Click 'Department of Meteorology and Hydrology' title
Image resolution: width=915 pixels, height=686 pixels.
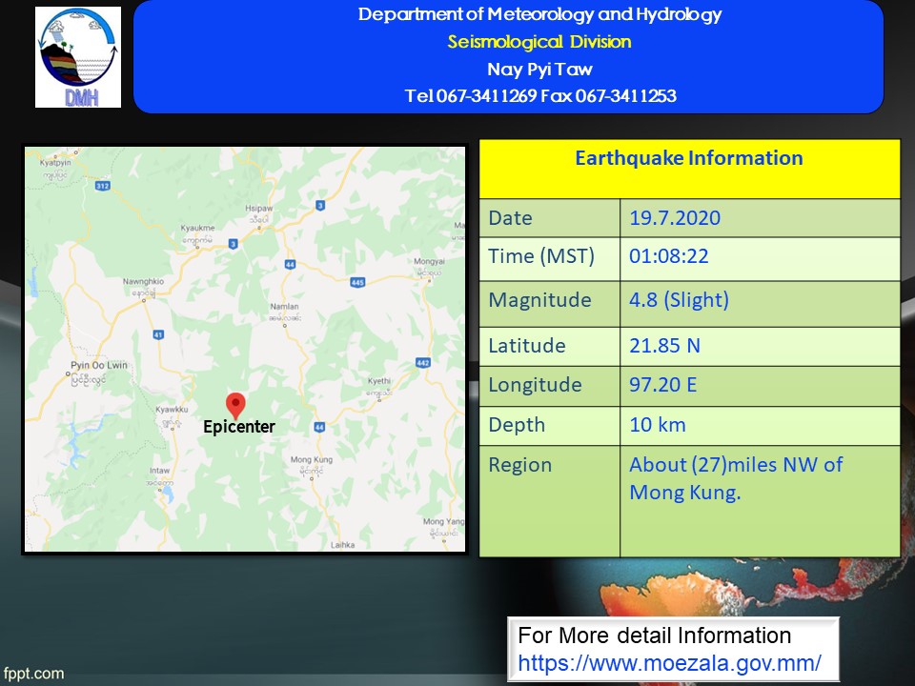pyautogui.click(x=539, y=14)
